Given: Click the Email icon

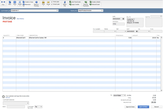Looking at the screenshot, I should pos(48,2).
